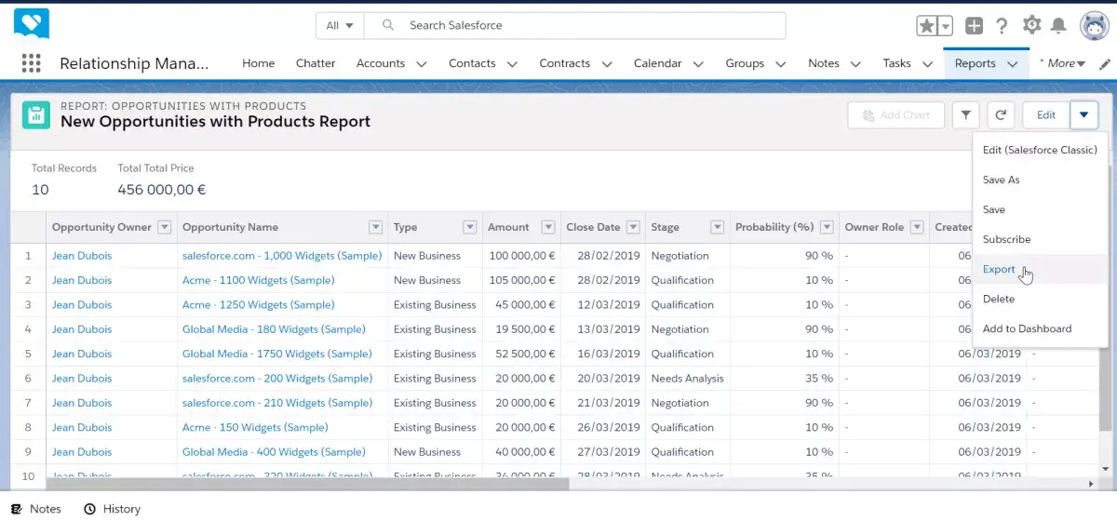
Task: Open the Favorites star icon
Action: pyautogui.click(x=927, y=26)
